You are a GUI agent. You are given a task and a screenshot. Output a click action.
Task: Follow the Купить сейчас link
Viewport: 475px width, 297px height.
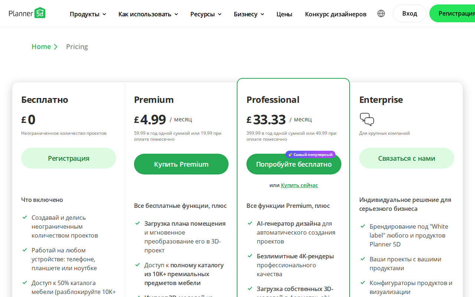(299, 185)
